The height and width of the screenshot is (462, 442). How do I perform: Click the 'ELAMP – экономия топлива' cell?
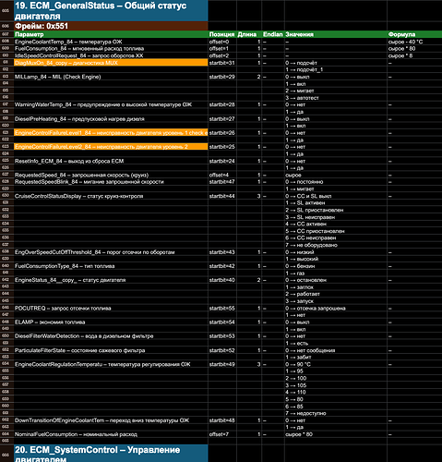(111, 322)
